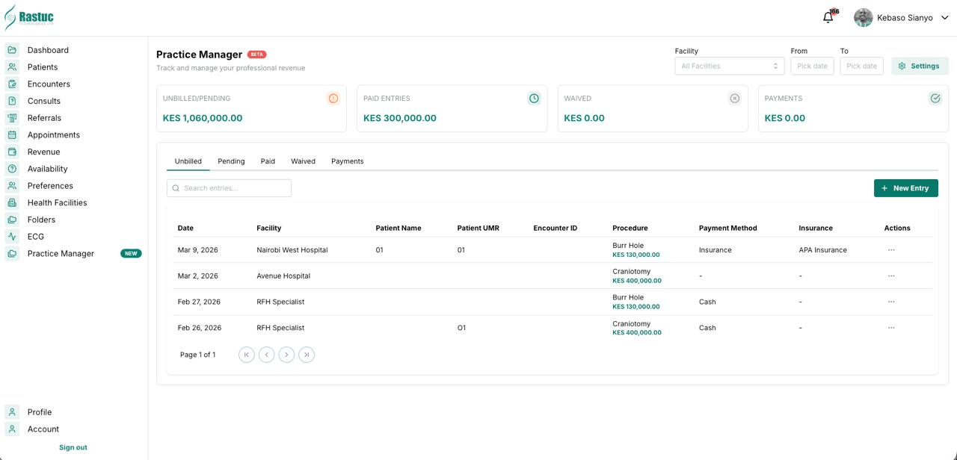Click the warning icon on Unbilled/Pending card
Image resolution: width=957 pixels, height=460 pixels.
(333, 98)
